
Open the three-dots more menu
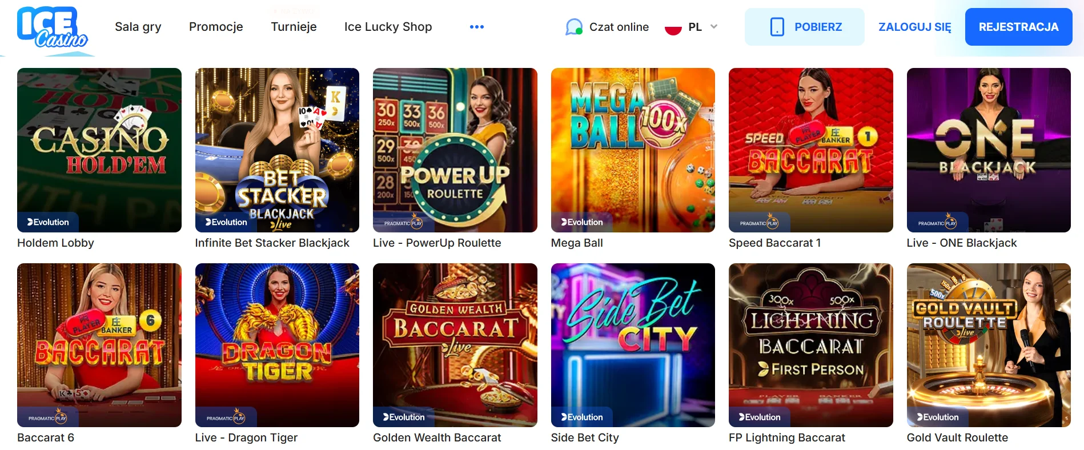[x=477, y=27]
